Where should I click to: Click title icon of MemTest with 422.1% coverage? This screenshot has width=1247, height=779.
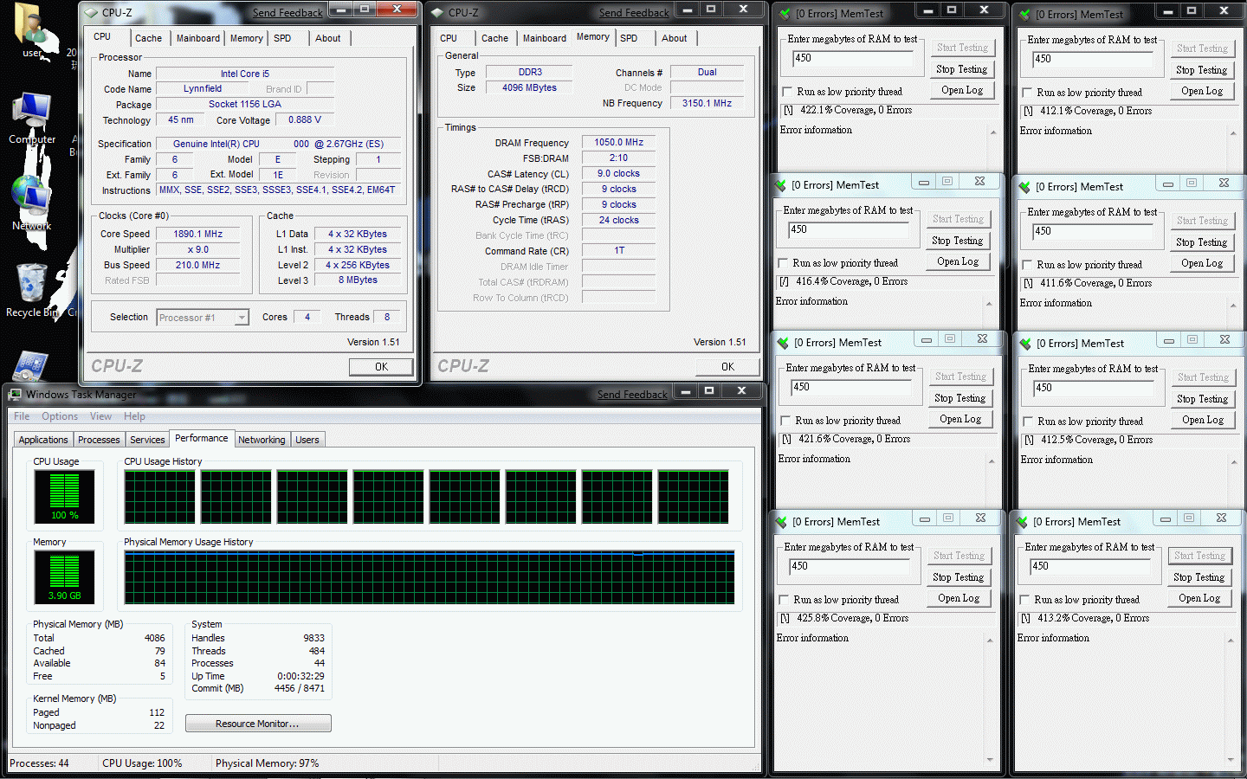point(785,14)
